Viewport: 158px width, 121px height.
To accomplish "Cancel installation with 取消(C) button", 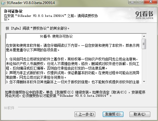I will tap(140, 114).
